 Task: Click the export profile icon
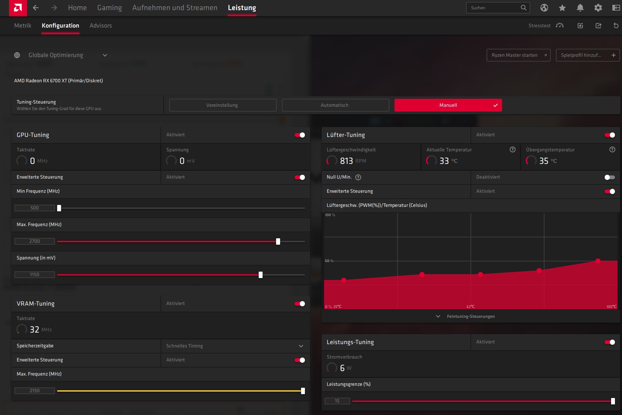coord(598,25)
